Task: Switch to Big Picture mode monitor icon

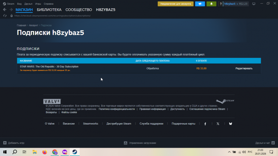Action: 254,4
